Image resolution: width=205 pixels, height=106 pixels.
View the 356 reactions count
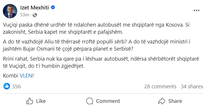pyautogui.click(x=16, y=87)
